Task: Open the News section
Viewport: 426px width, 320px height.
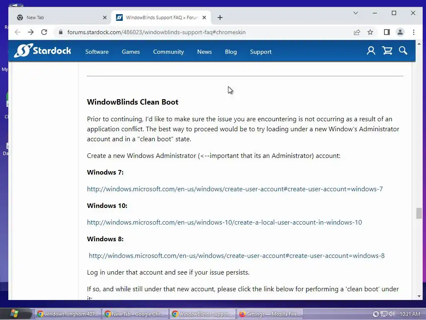Action: point(204,52)
